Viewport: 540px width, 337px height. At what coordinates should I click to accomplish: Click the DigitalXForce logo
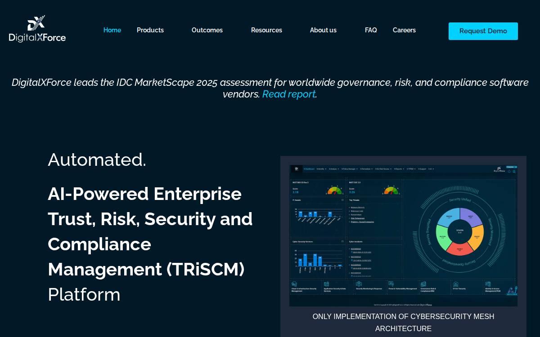click(x=37, y=29)
